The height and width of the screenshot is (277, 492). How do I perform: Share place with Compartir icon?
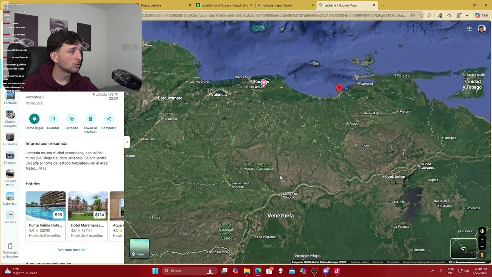pyautogui.click(x=109, y=119)
